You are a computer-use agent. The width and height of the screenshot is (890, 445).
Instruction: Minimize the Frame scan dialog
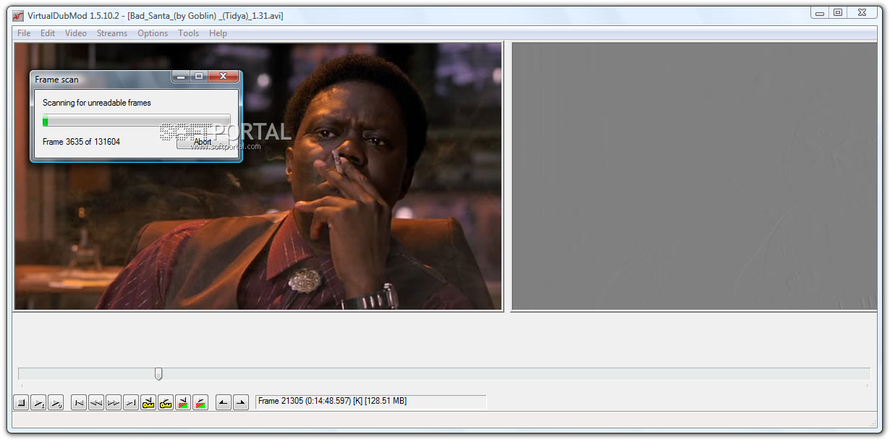(x=181, y=76)
